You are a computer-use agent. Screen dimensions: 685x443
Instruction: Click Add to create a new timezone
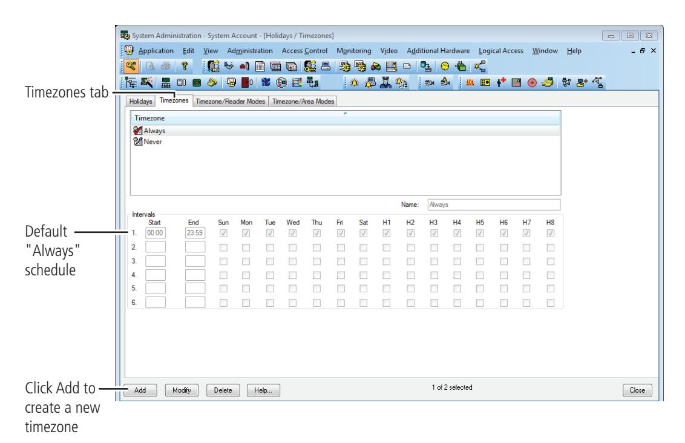tap(140, 390)
